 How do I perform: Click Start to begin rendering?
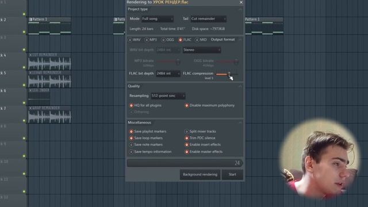tap(232, 175)
